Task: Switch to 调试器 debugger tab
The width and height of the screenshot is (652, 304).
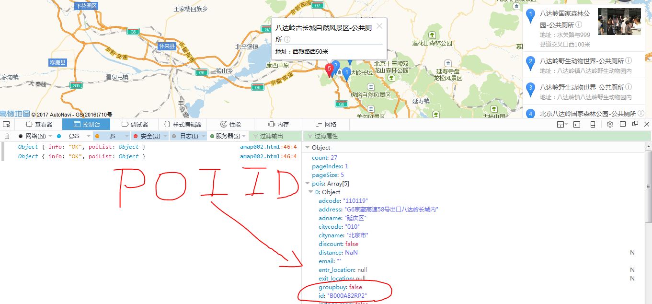Action: pyautogui.click(x=134, y=124)
